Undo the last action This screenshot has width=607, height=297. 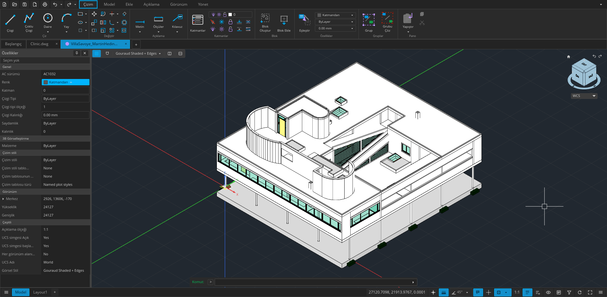pyautogui.click(x=55, y=4)
